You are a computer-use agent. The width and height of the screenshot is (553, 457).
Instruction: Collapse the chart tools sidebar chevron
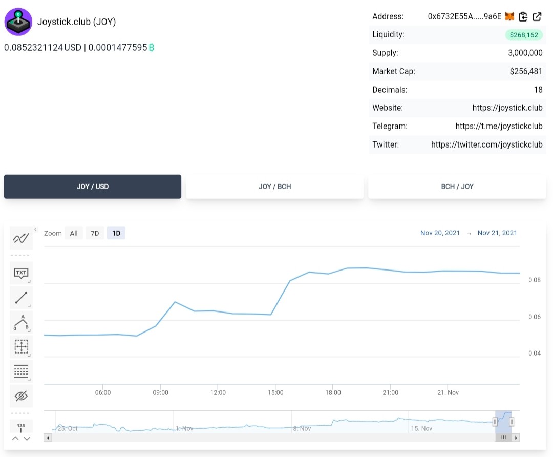[x=36, y=230]
